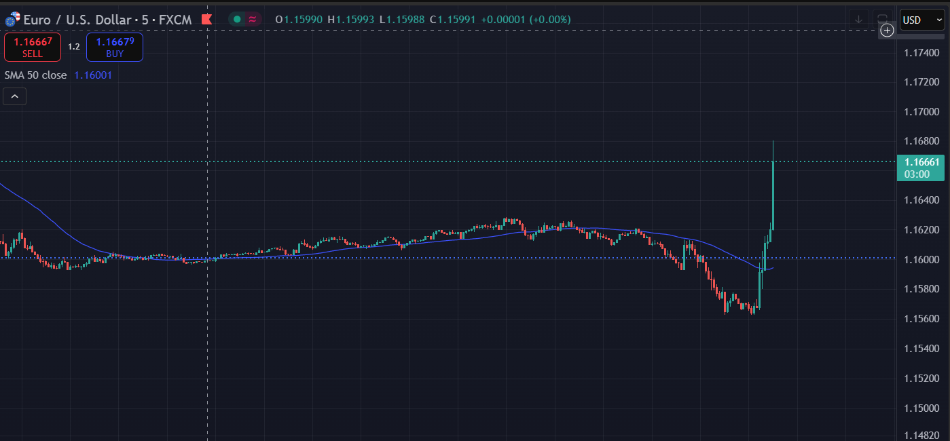The width and height of the screenshot is (950, 441).
Task: Click the faded frame button beside the down arrow
Action: point(882,20)
